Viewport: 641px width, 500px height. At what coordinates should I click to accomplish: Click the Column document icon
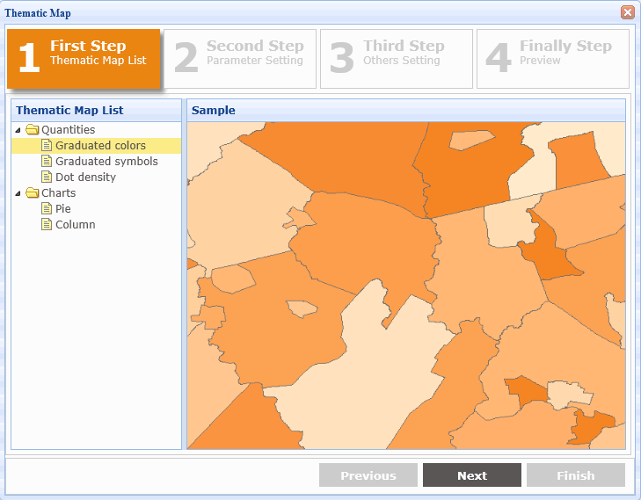pyautogui.click(x=47, y=225)
